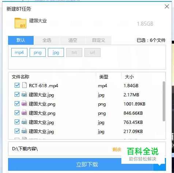Image resolution: width=174 pixels, height=173 pixels.
Task: Enable the url file type filter
Action: point(92,52)
